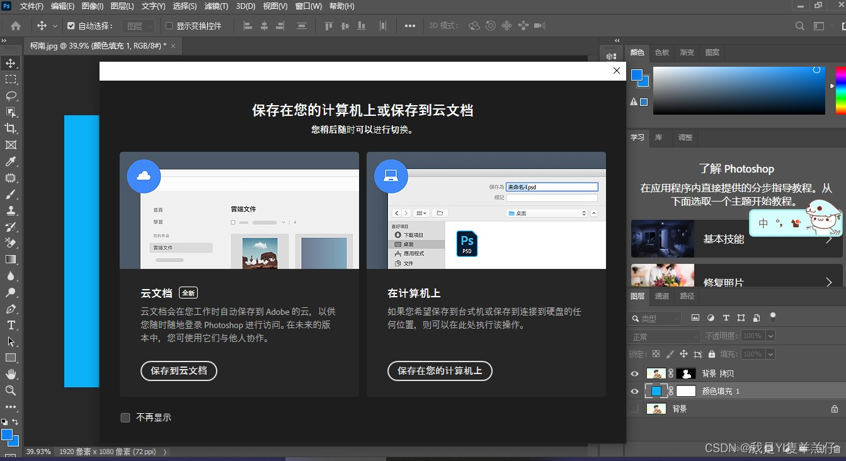Filter layers by type layer icon

[726, 318]
